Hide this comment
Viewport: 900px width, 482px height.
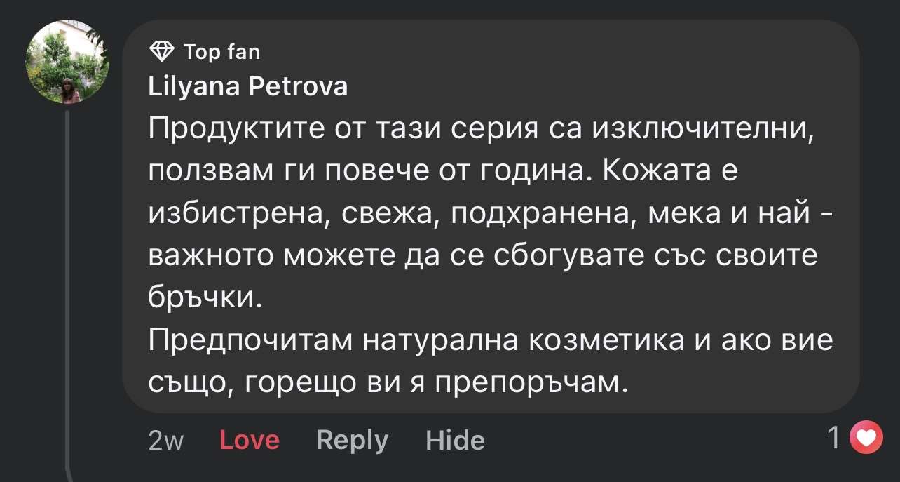[x=455, y=440]
